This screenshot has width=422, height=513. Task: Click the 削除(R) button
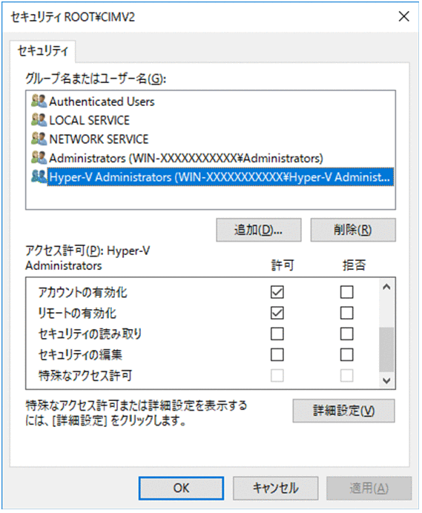click(x=353, y=230)
